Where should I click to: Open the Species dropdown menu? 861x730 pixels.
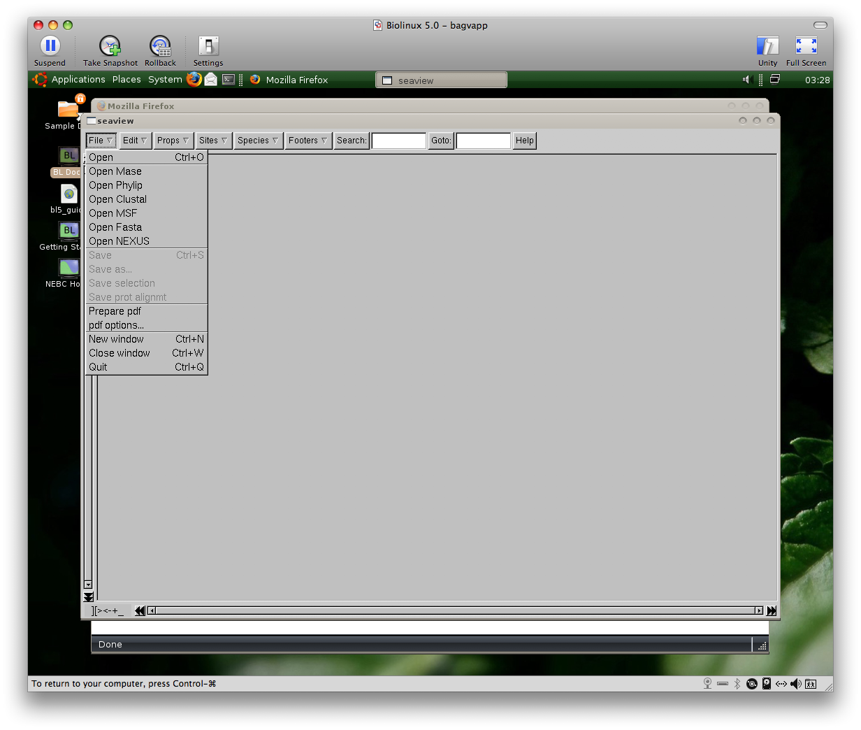point(258,141)
